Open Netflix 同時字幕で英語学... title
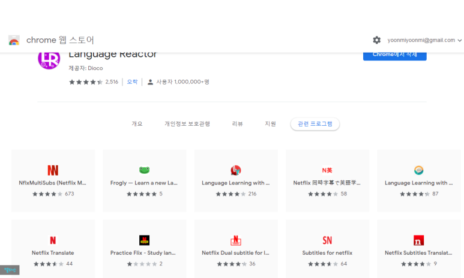Screen dimensions: 464x278 [327, 183]
